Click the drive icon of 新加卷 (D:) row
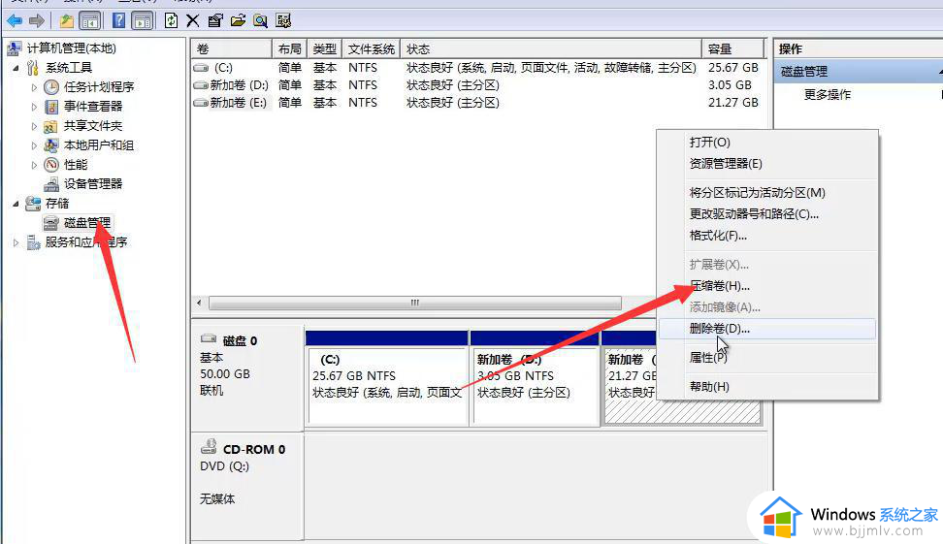 [x=201, y=85]
